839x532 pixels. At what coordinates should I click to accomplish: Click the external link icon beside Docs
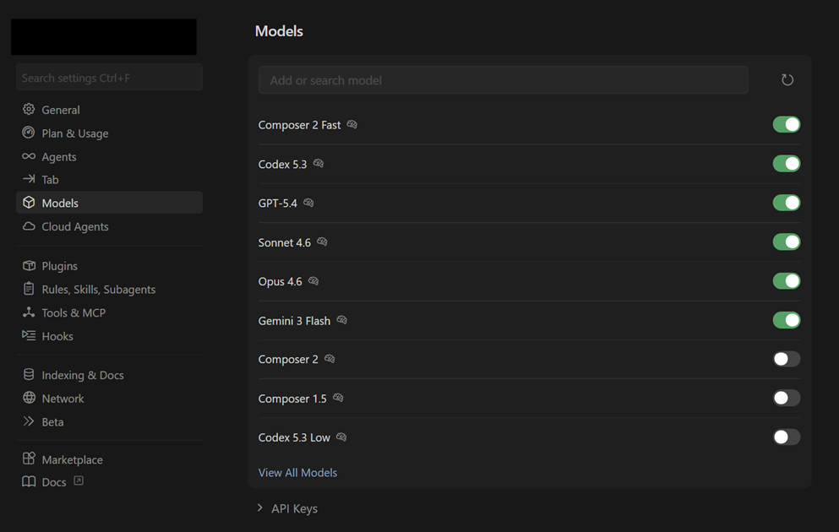pos(79,480)
